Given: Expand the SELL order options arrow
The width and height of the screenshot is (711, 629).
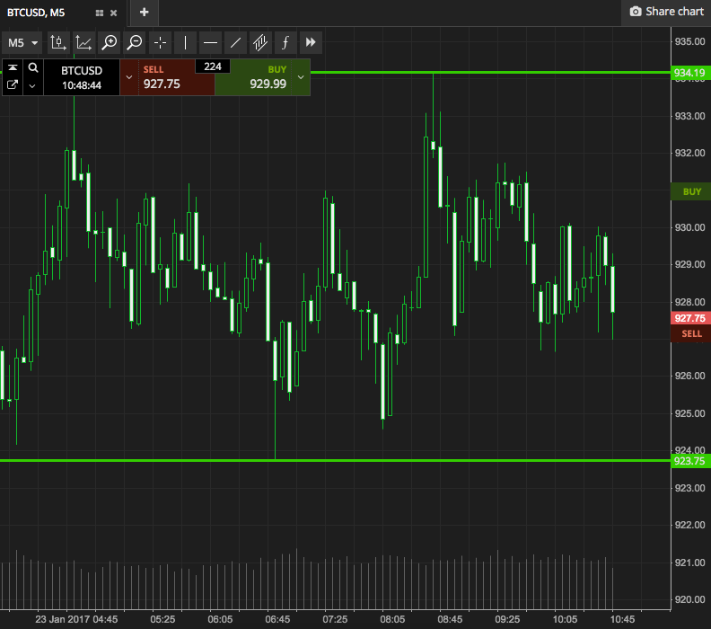Looking at the screenshot, I should click(x=128, y=77).
